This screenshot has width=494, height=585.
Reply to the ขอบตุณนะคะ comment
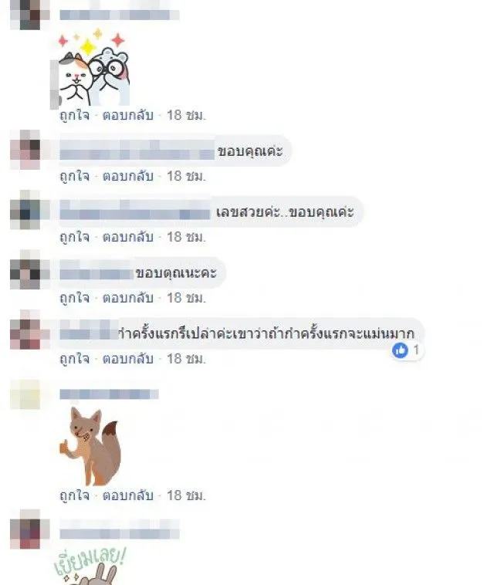click(128, 297)
